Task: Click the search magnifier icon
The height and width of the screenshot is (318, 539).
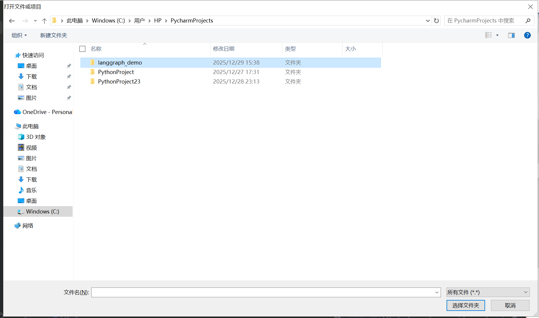Action: click(528, 21)
